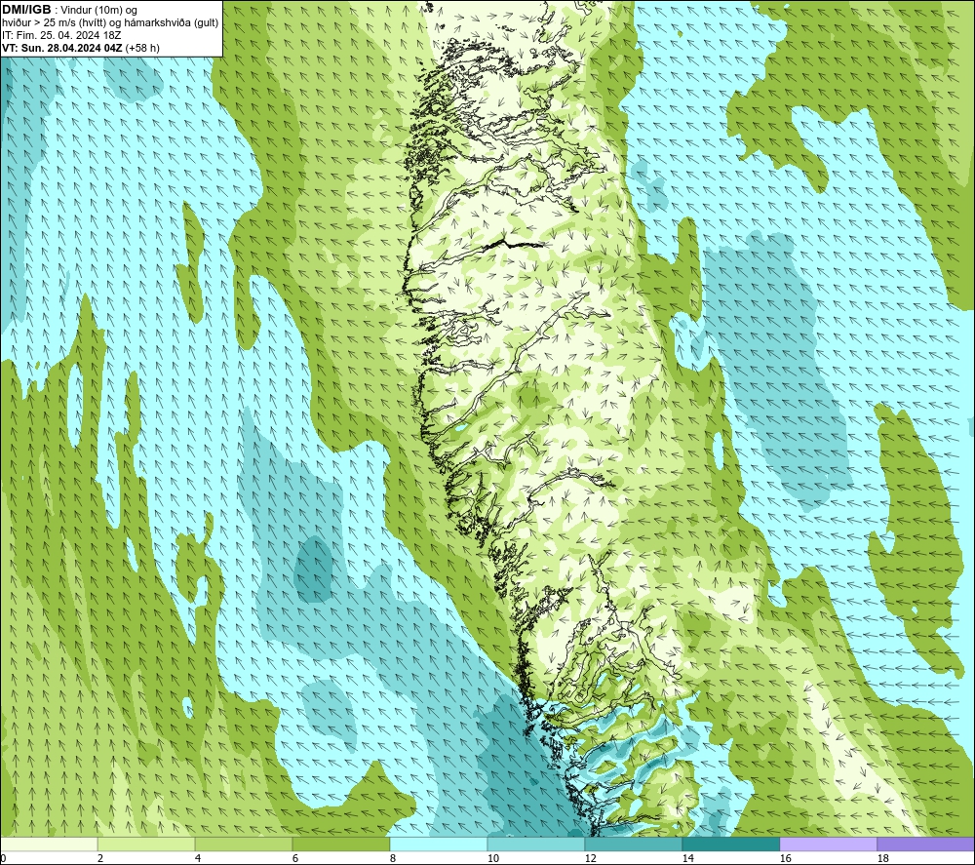Click the light purple 16–18 m/s legend swatch
This screenshot has height=865, width=975.
click(x=828, y=844)
